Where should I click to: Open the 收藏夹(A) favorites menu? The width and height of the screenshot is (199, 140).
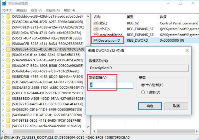coord(53,10)
